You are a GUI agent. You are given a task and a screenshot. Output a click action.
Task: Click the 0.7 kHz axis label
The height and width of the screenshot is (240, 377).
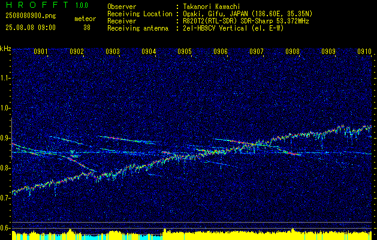[5, 198]
